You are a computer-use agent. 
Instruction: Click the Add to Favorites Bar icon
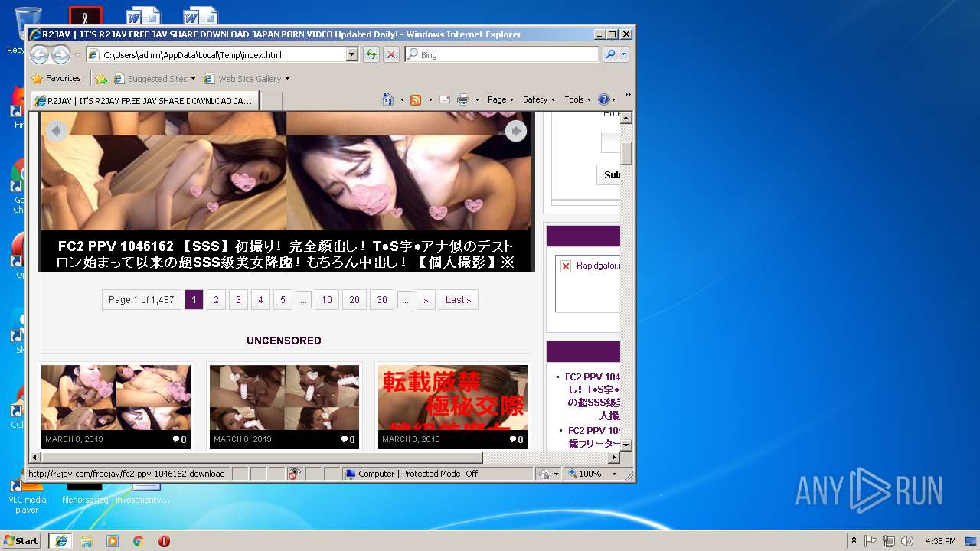click(100, 78)
